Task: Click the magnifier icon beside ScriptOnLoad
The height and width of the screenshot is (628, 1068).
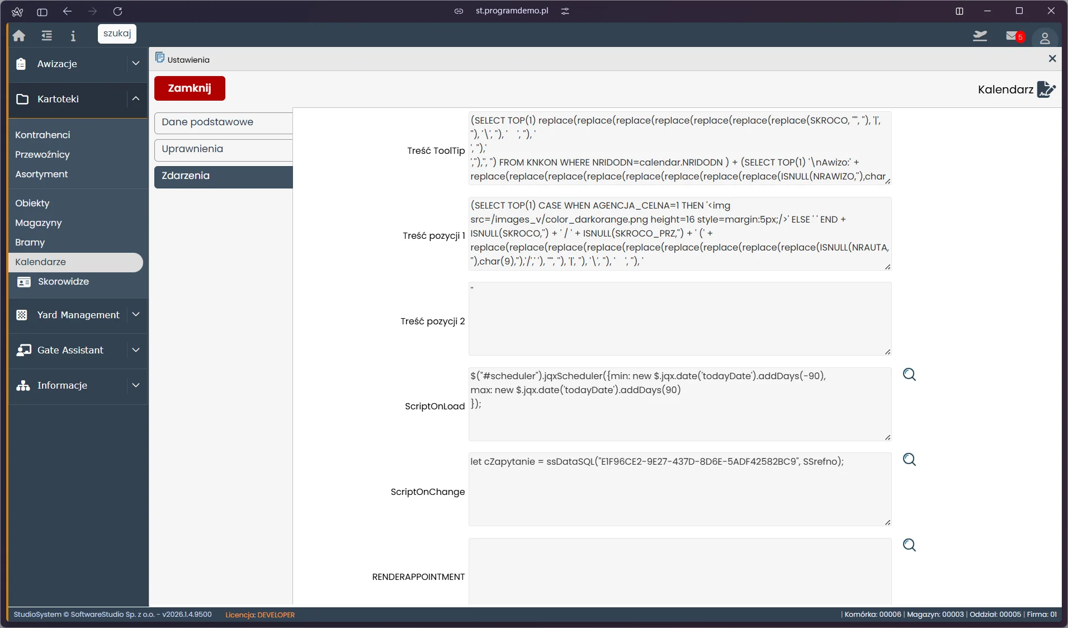Action: click(910, 375)
